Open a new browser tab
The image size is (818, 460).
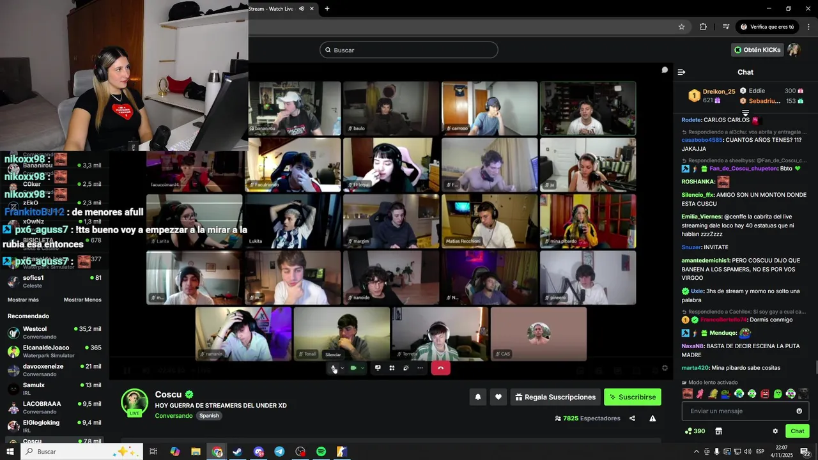tap(327, 8)
